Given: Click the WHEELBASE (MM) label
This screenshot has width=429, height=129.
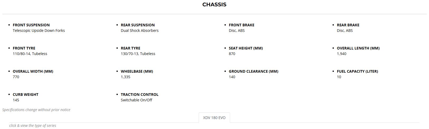Looking at the screenshot, I should pyautogui.click(x=137, y=71).
